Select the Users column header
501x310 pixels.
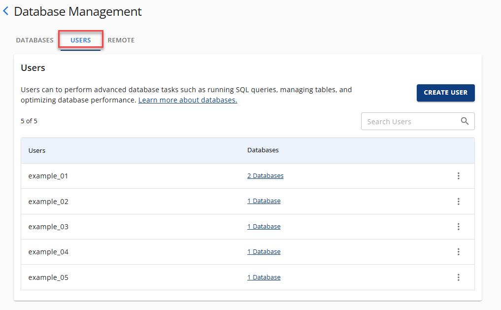[37, 150]
